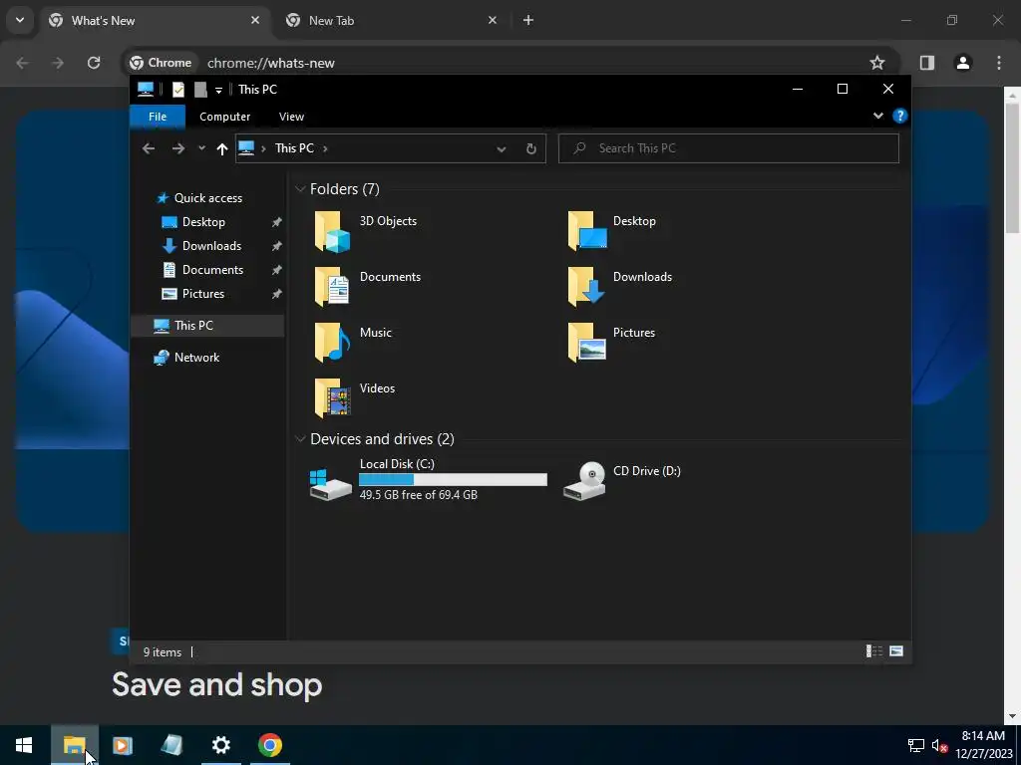Open clock showing 8:14 AM
The image size is (1021, 765).
point(983,745)
